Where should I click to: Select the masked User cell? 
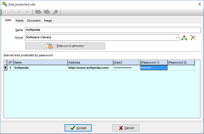pyautogui.click(x=127, y=68)
